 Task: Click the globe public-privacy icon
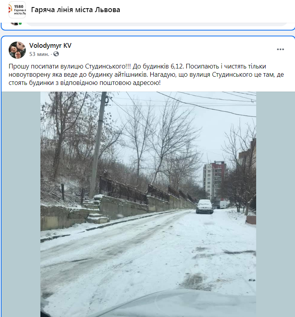click(56, 54)
